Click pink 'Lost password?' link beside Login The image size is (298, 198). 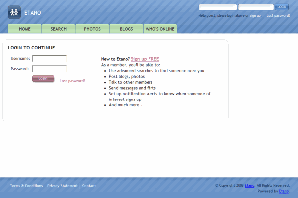click(x=73, y=81)
